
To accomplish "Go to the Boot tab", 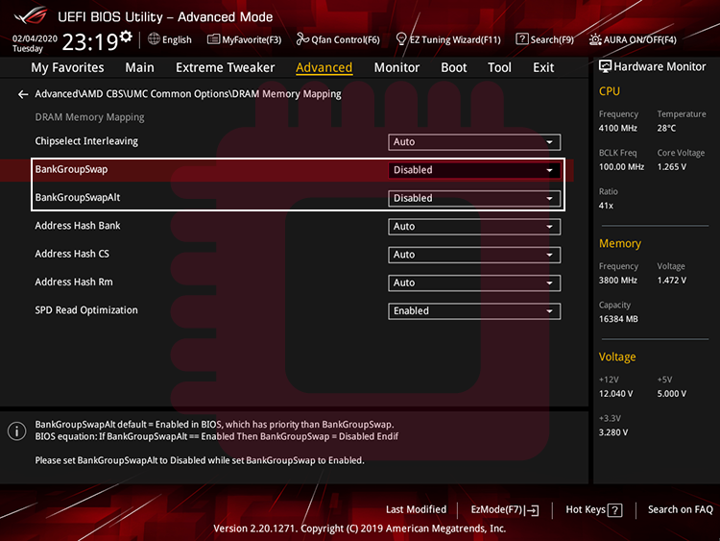I will coord(453,67).
